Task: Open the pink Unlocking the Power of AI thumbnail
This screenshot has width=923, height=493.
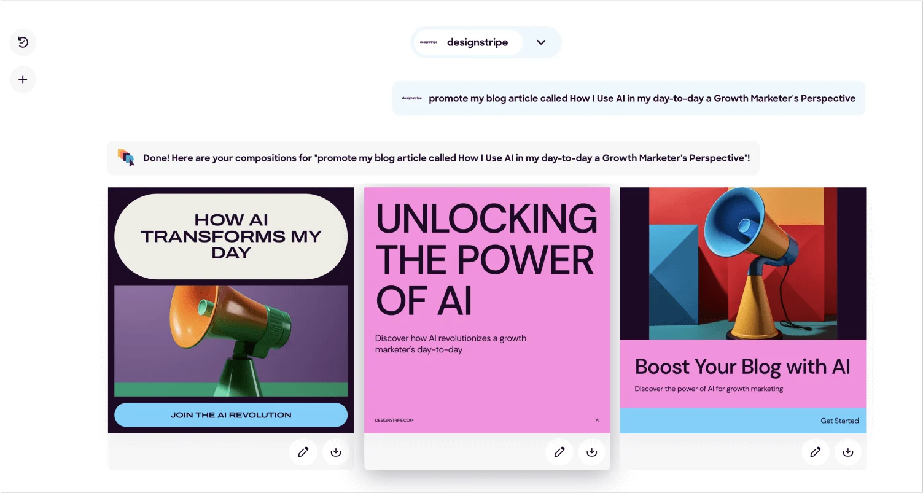Action: (487, 310)
